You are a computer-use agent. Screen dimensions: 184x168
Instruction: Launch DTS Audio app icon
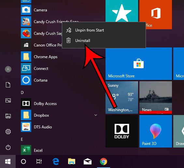tap(26, 127)
